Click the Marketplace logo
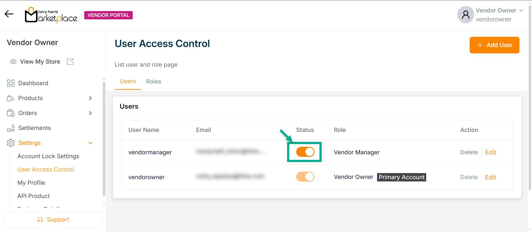Viewport: 532px width, 232px height. [x=51, y=15]
